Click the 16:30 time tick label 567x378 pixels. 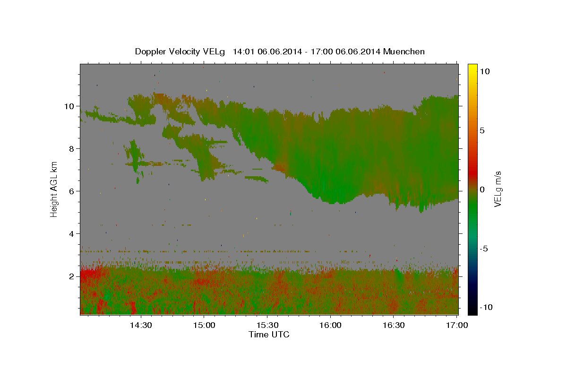[x=394, y=325]
